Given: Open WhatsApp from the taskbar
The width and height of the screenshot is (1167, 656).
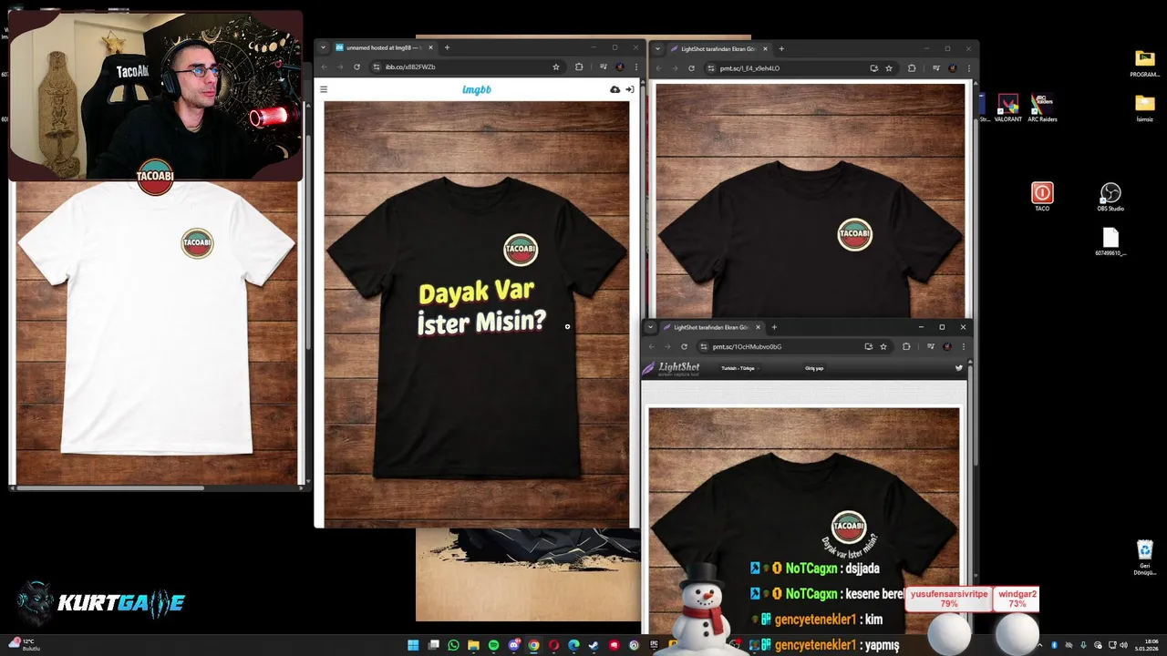Looking at the screenshot, I should pos(453,645).
